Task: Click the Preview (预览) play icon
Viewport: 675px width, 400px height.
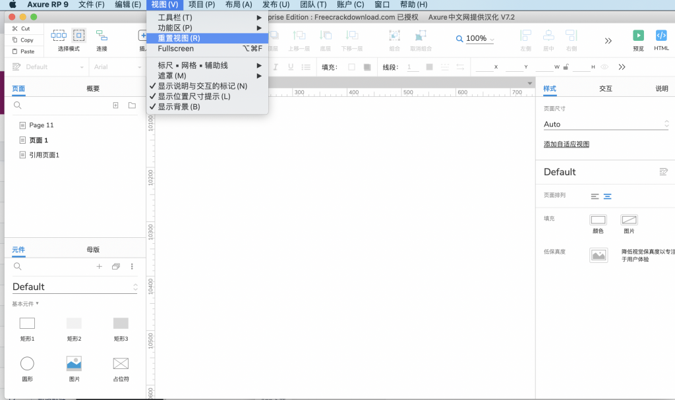Action: tap(638, 36)
